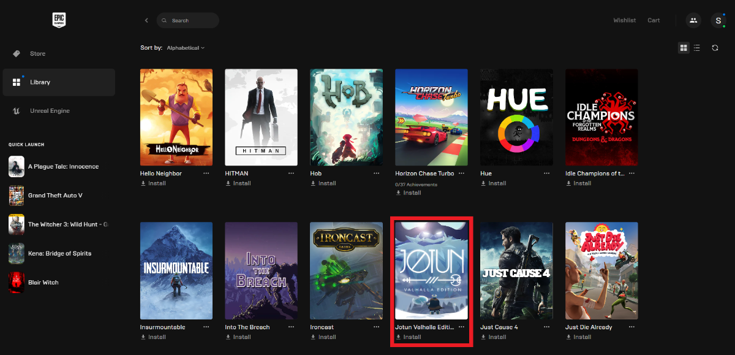Open more options for Horizon Chase Turbo
Screen dimensions: 735x355
(x=462, y=174)
